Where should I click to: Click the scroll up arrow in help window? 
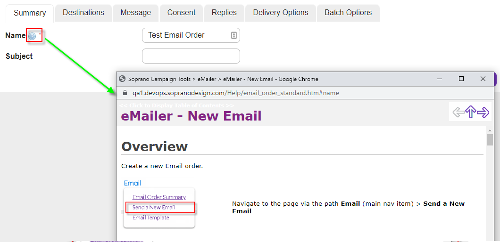point(490,130)
